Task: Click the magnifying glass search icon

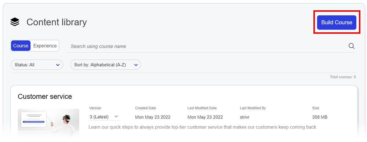Action: 352,46
